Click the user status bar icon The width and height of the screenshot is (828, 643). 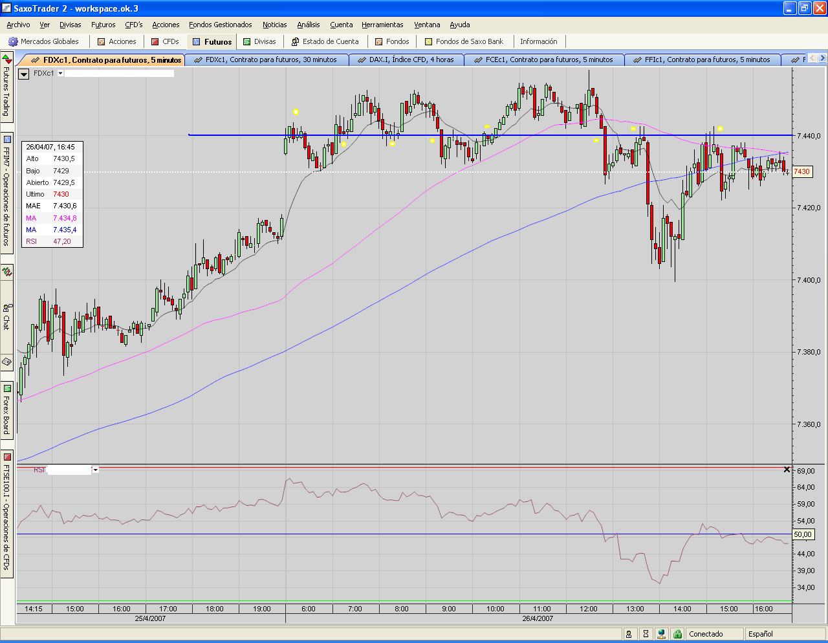point(629,634)
